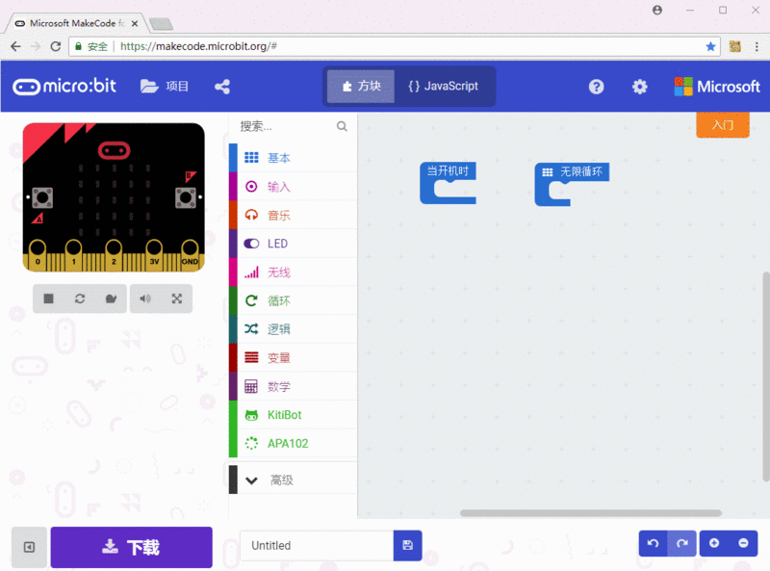Select the 当开机时 on start block
Image resolution: width=770 pixels, height=571 pixels.
pos(448,171)
